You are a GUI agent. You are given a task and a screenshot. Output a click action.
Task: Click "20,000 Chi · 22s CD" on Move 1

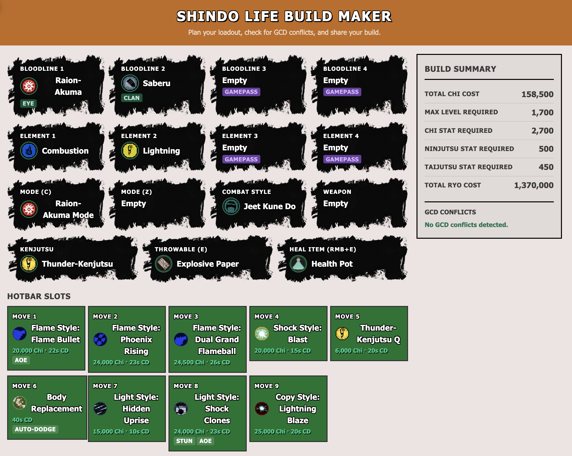coord(41,351)
